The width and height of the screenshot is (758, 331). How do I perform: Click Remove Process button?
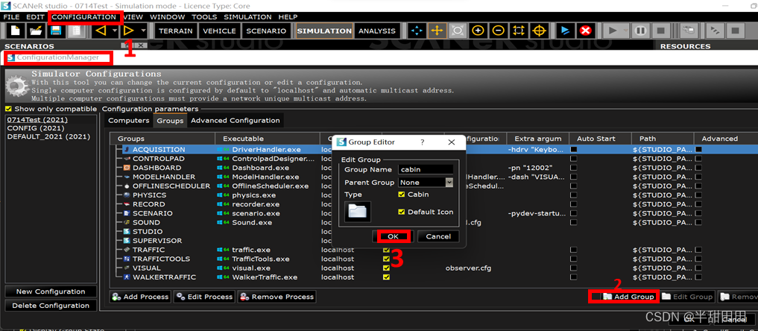pos(277,297)
